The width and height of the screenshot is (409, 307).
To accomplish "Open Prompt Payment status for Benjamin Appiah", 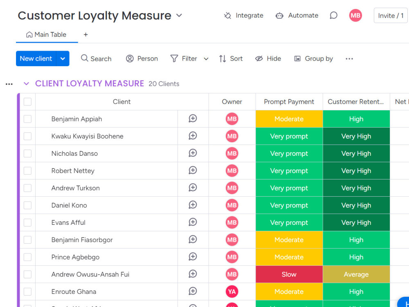I will (289, 119).
